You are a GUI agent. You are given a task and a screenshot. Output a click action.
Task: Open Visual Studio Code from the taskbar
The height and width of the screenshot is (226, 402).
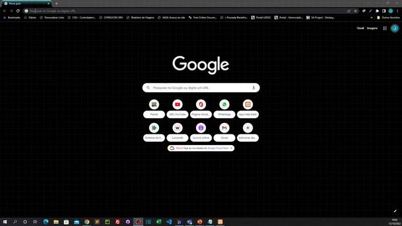[169, 222]
